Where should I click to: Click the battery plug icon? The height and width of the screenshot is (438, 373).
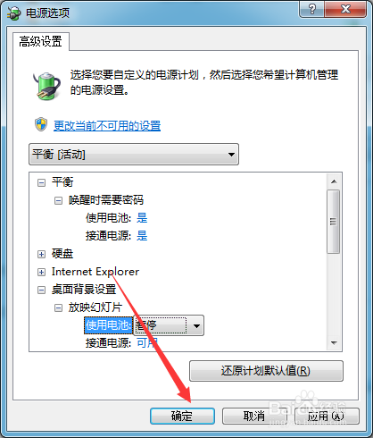click(x=47, y=86)
